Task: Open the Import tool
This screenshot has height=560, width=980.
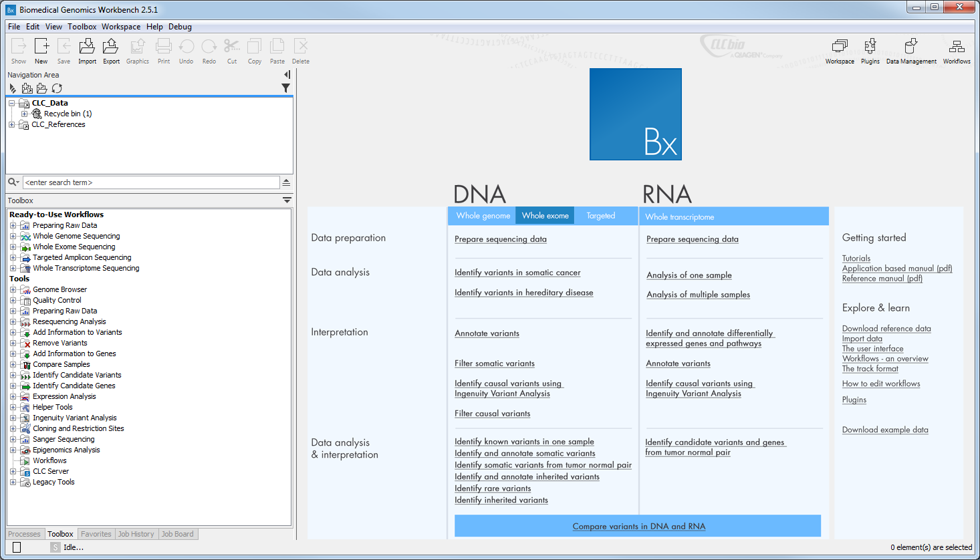Action: click(x=87, y=51)
